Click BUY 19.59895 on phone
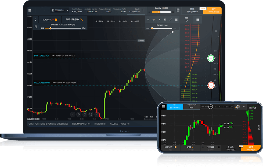This screenshot has height=168, width=263. [251, 148]
